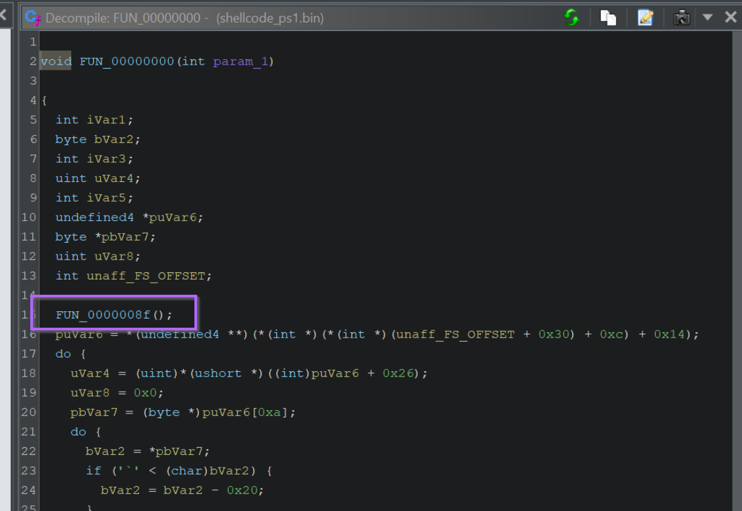Click the notepad-and-pencil icon in the toolbar
The width and height of the screenshot is (742, 511).
645,18
